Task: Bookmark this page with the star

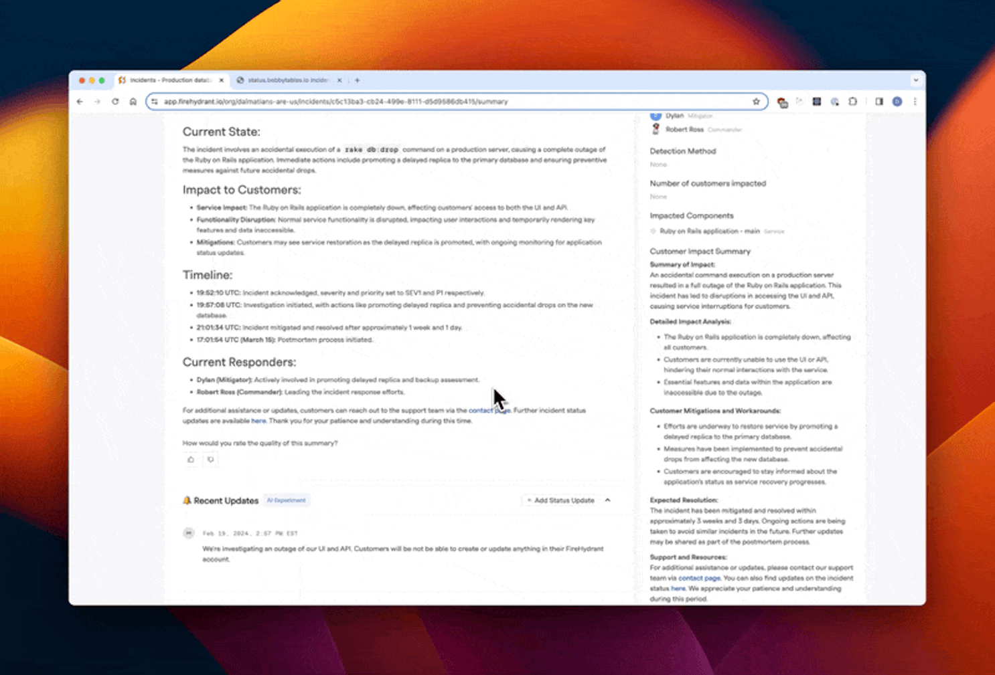Action: [x=756, y=102]
